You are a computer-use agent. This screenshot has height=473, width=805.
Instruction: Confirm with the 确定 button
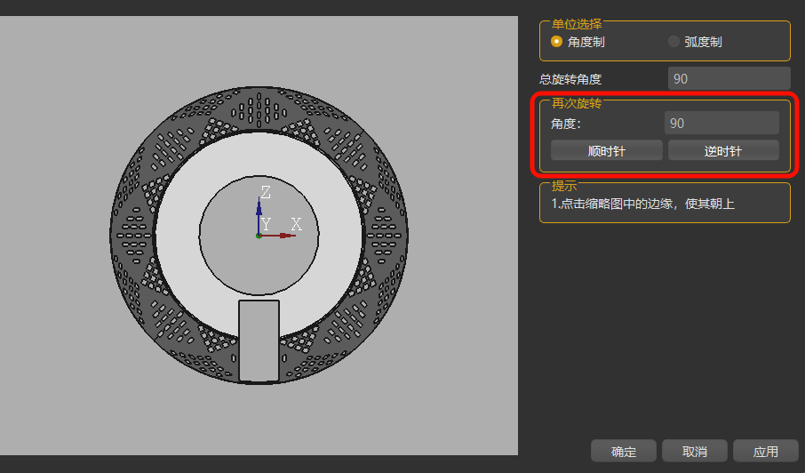click(624, 452)
